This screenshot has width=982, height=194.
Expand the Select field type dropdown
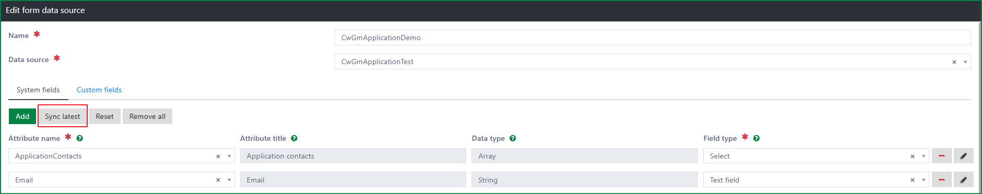pyautogui.click(x=924, y=156)
